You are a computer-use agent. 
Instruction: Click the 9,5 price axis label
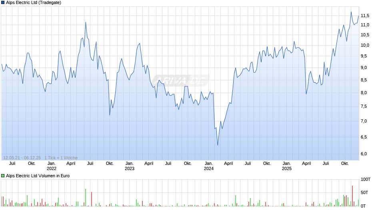[x=364, y=56]
